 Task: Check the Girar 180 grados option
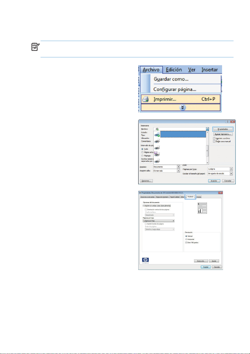[186, 243]
